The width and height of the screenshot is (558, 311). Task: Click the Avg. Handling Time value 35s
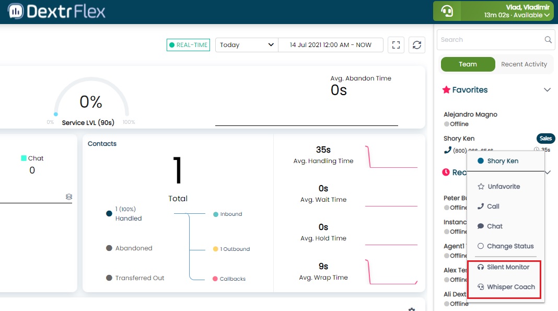coord(323,150)
